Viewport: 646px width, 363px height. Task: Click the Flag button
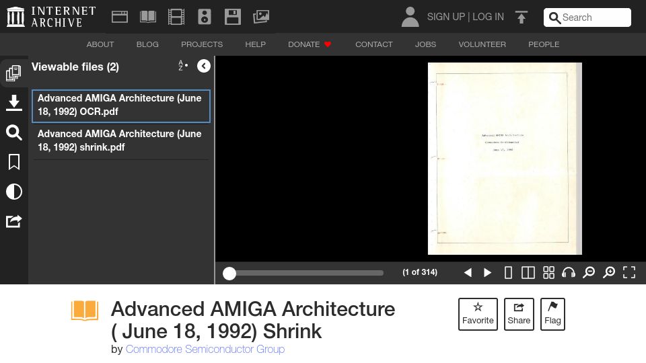point(552,314)
